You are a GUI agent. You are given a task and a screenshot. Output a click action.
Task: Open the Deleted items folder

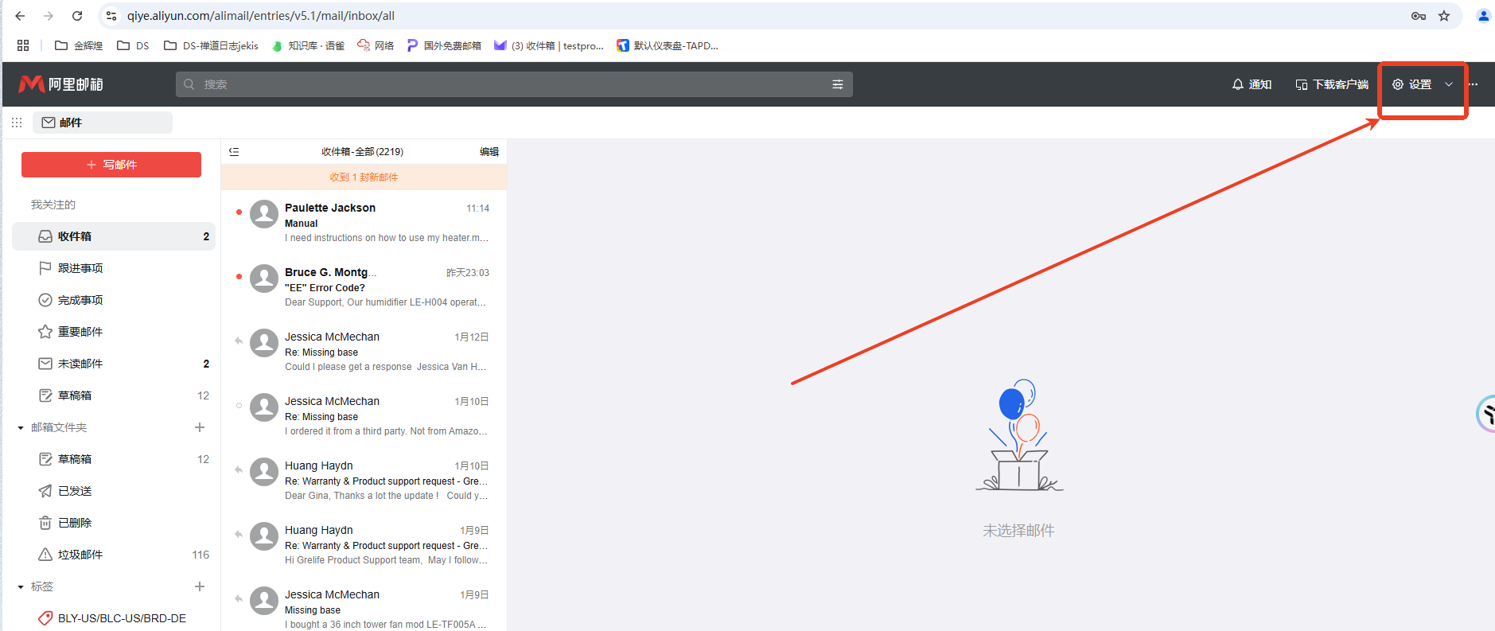pos(75,523)
